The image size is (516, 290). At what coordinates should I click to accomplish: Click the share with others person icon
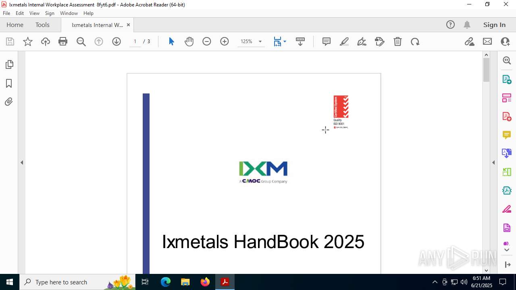(505, 41)
